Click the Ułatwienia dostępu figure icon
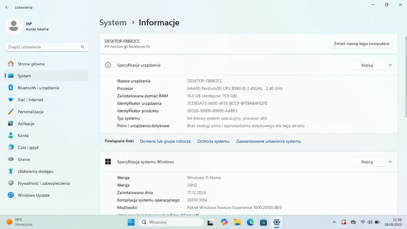 coord(11,171)
